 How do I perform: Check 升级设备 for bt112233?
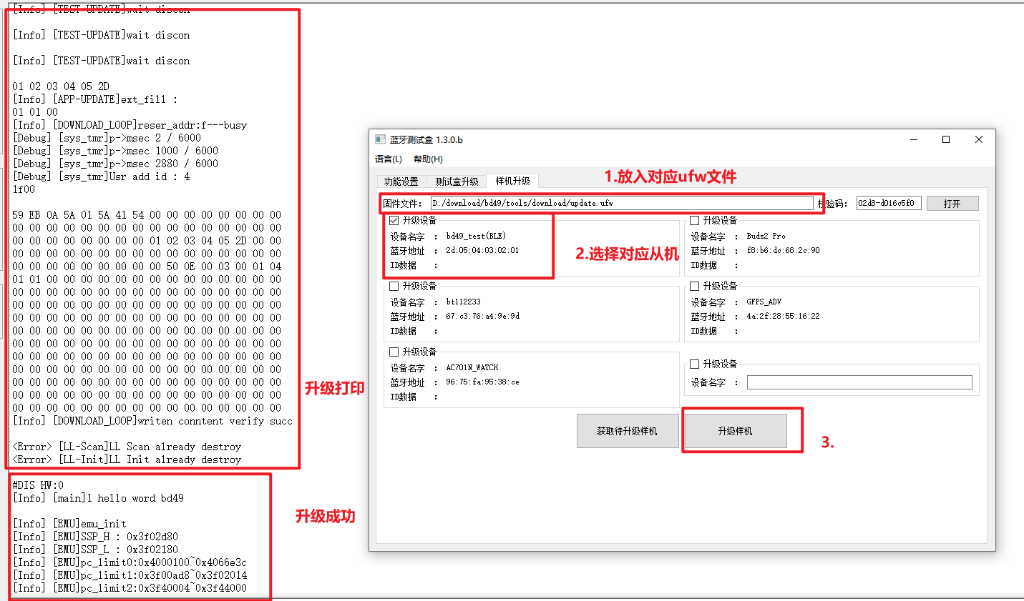(x=394, y=286)
